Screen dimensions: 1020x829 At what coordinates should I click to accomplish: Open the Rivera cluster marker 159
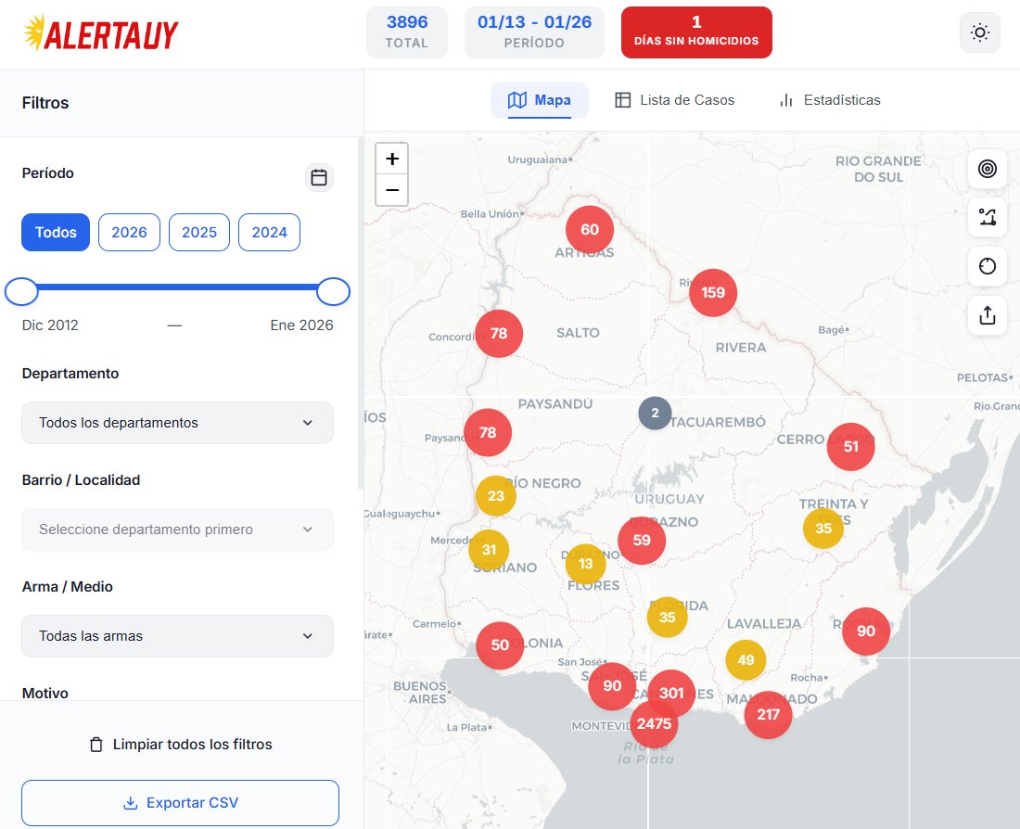tap(713, 293)
